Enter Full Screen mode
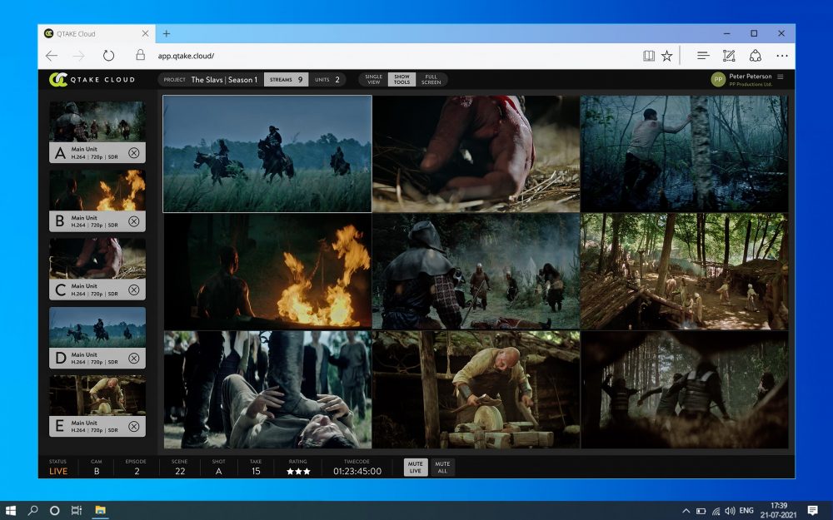Screen dimensions: 833x520 point(431,80)
